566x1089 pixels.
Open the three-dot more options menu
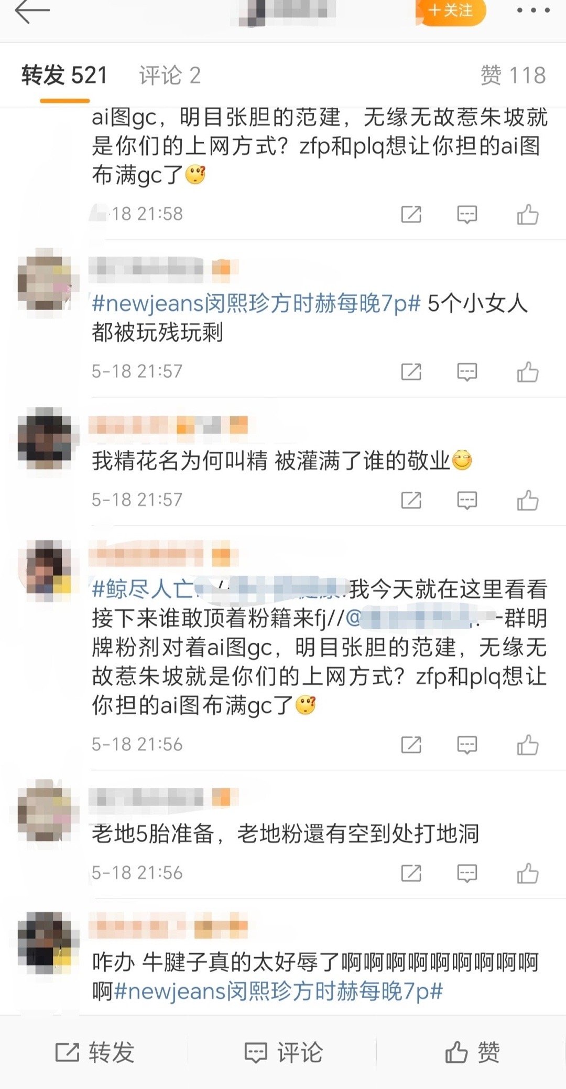[533, 10]
